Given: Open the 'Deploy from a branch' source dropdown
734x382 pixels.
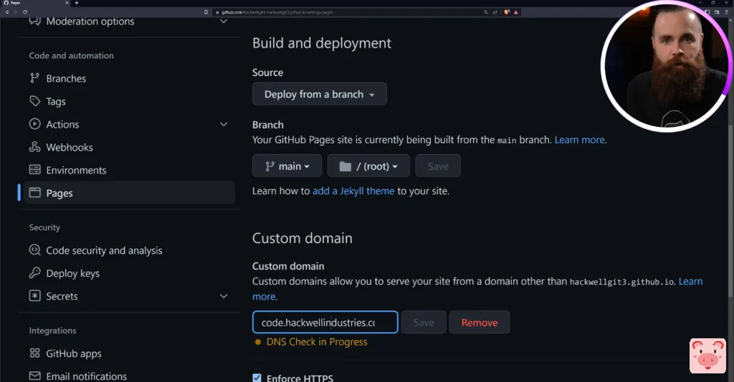Looking at the screenshot, I should pyautogui.click(x=319, y=95).
